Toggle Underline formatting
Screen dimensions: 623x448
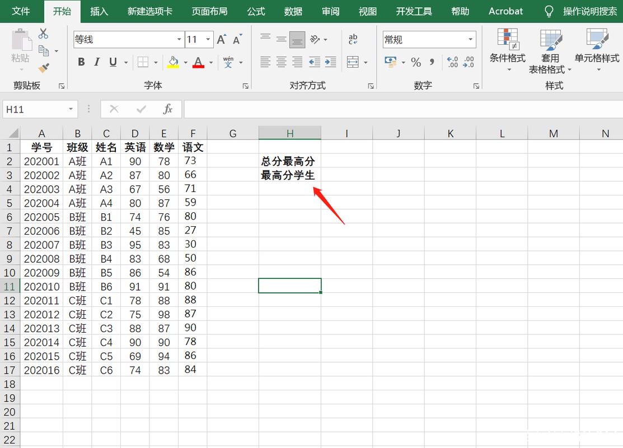click(113, 62)
